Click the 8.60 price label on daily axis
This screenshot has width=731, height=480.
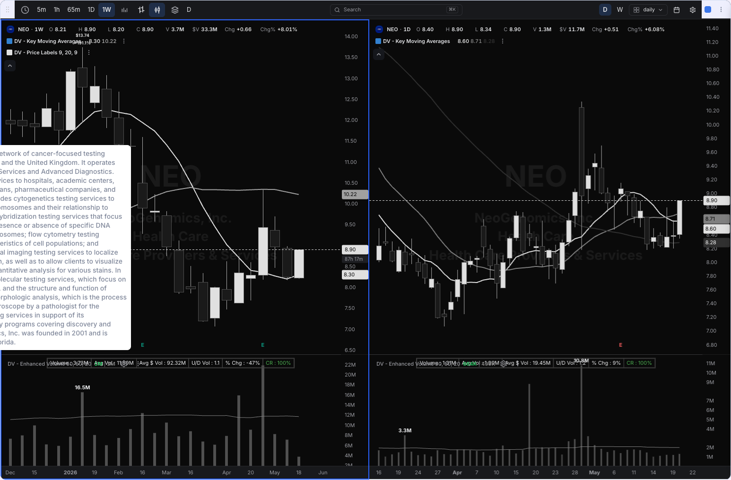click(x=716, y=229)
